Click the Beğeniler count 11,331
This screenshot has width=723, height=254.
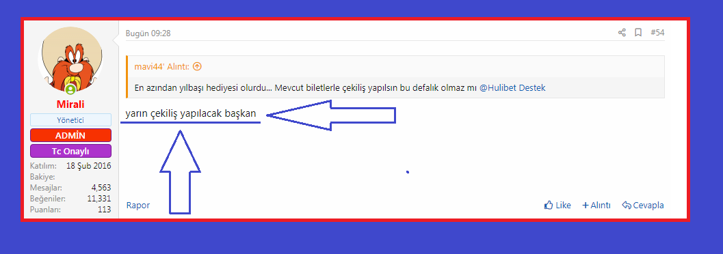(99, 199)
